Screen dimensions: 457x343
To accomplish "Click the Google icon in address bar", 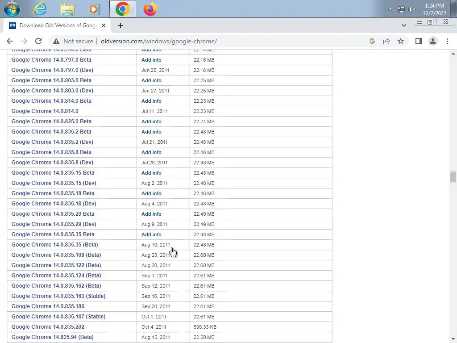I will [372, 41].
